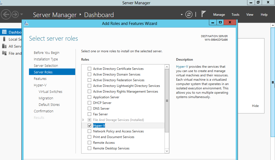Open the Default Stores step
Image resolution: width=275 pixels, height=160 pixels.
tap(49, 105)
